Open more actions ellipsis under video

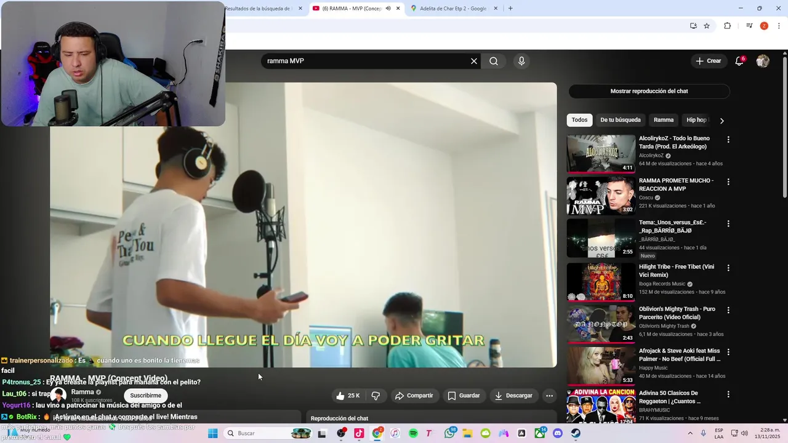click(x=550, y=396)
